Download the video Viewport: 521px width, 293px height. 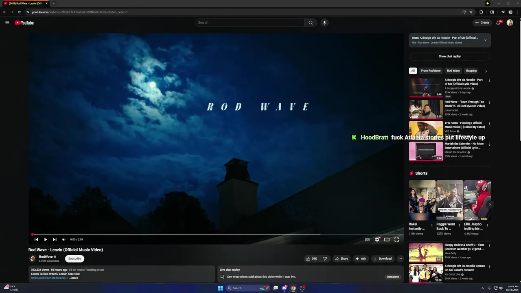coord(383,258)
